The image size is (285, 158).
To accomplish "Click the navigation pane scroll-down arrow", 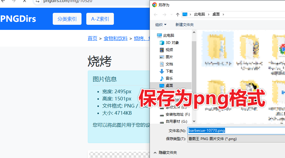I will [194, 121].
